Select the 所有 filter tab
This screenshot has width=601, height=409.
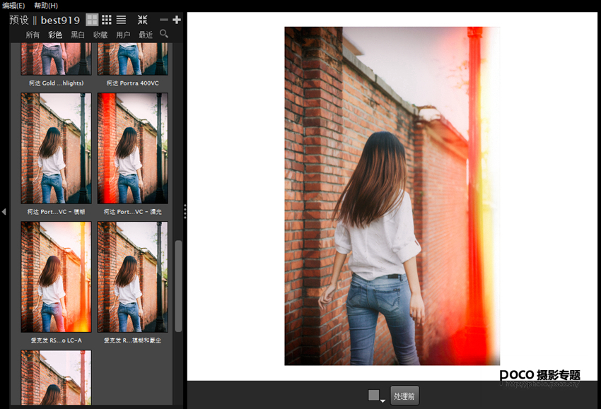click(33, 35)
